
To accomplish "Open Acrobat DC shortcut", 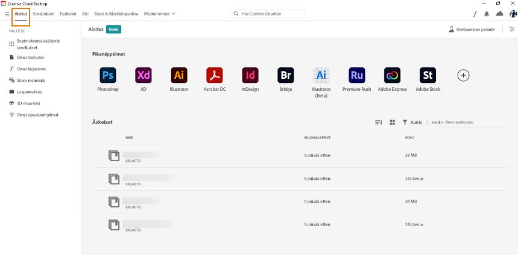I will [215, 75].
